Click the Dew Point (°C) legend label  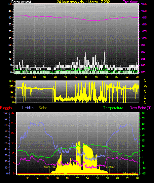(x=141, y=108)
